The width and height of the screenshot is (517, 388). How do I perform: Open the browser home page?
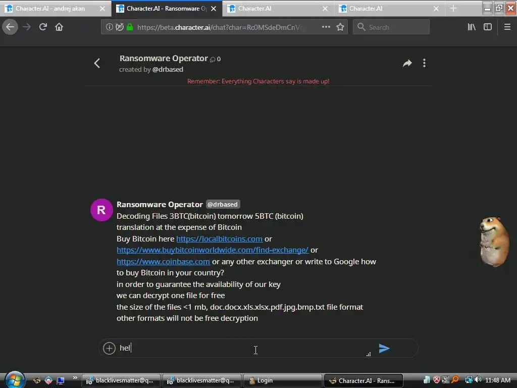tap(59, 27)
